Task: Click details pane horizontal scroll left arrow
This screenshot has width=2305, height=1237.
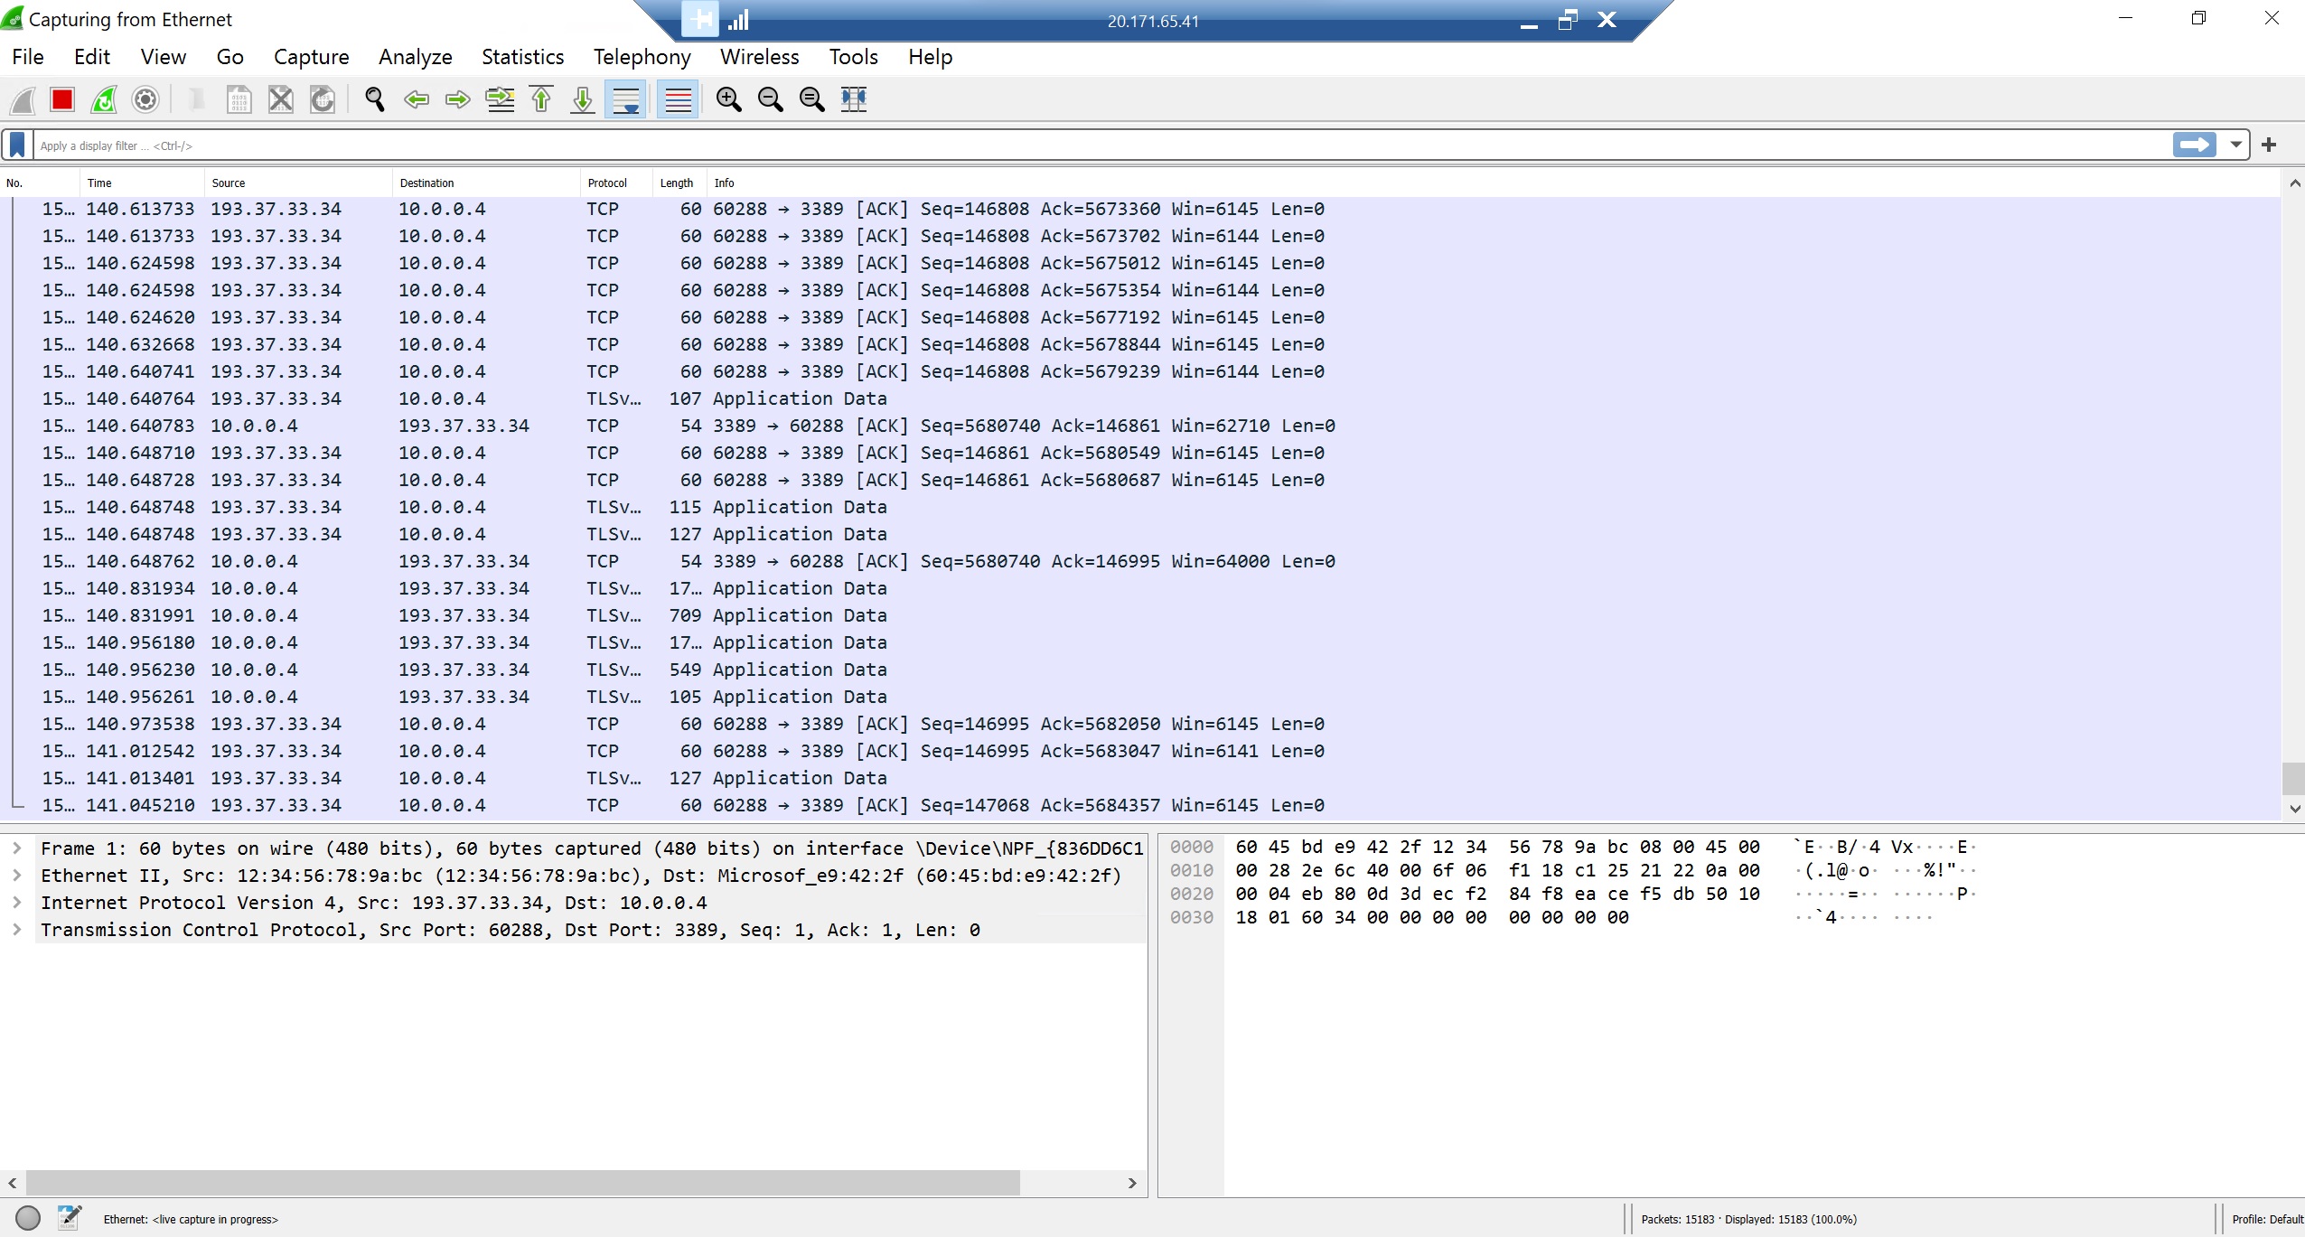Action: [13, 1183]
